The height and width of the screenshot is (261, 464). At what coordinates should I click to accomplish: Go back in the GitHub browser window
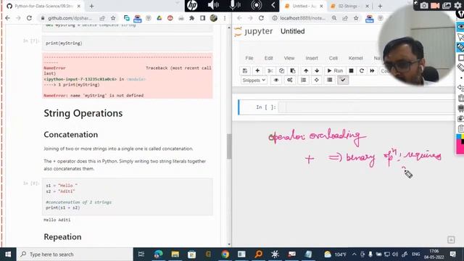click(8, 18)
